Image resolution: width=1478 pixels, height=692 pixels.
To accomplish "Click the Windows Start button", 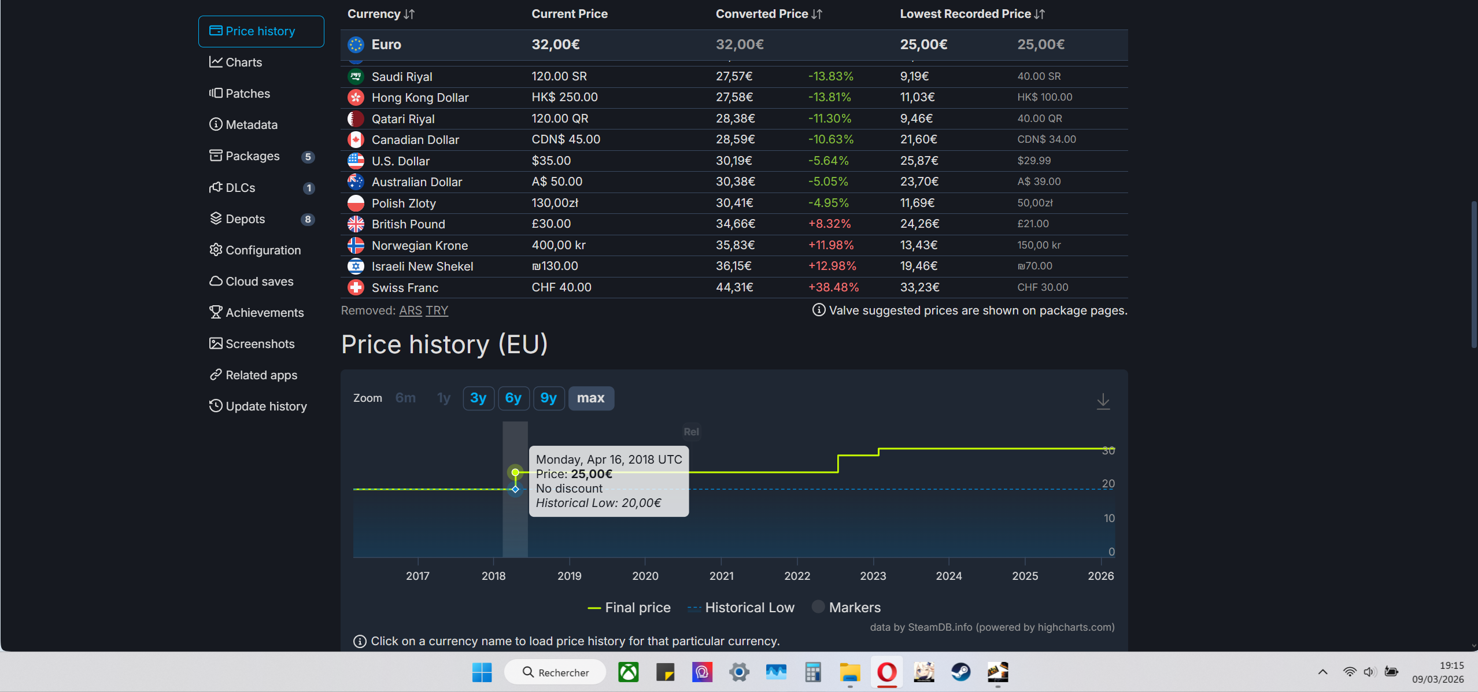I will [x=481, y=672].
